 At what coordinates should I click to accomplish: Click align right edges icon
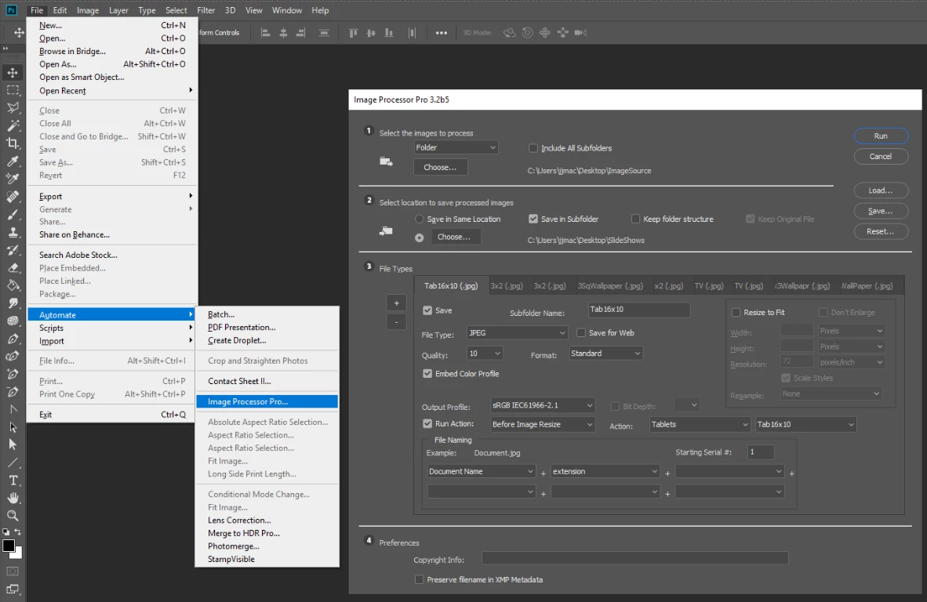[301, 33]
